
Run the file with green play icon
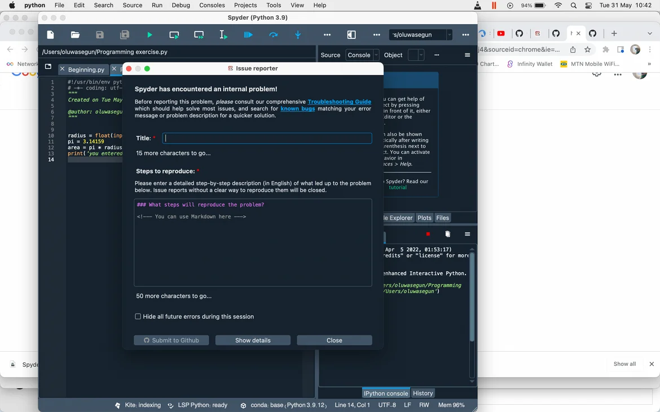pos(149,35)
